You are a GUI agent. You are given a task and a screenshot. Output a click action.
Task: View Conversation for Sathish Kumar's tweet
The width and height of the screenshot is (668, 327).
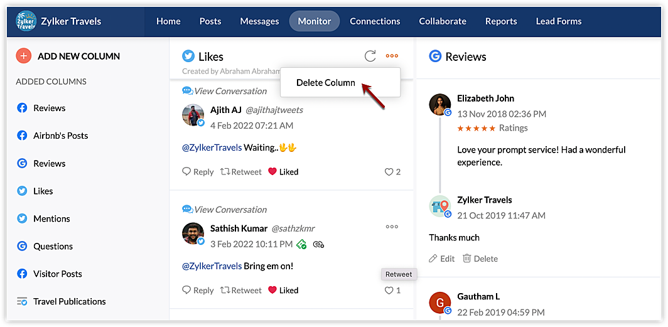[225, 210]
